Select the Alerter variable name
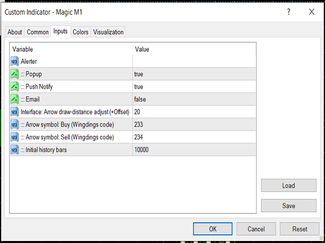 [28, 61]
